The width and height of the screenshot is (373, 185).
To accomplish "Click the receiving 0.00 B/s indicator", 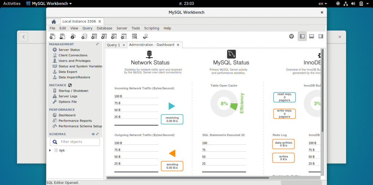I will tap(172, 119).
